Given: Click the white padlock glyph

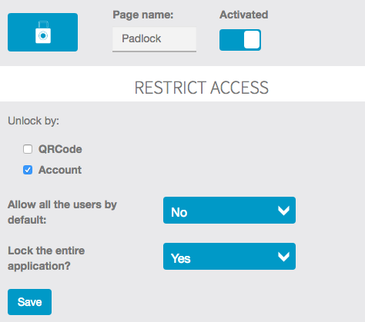Looking at the screenshot, I should pyautogui.click(x=43, y=32).
